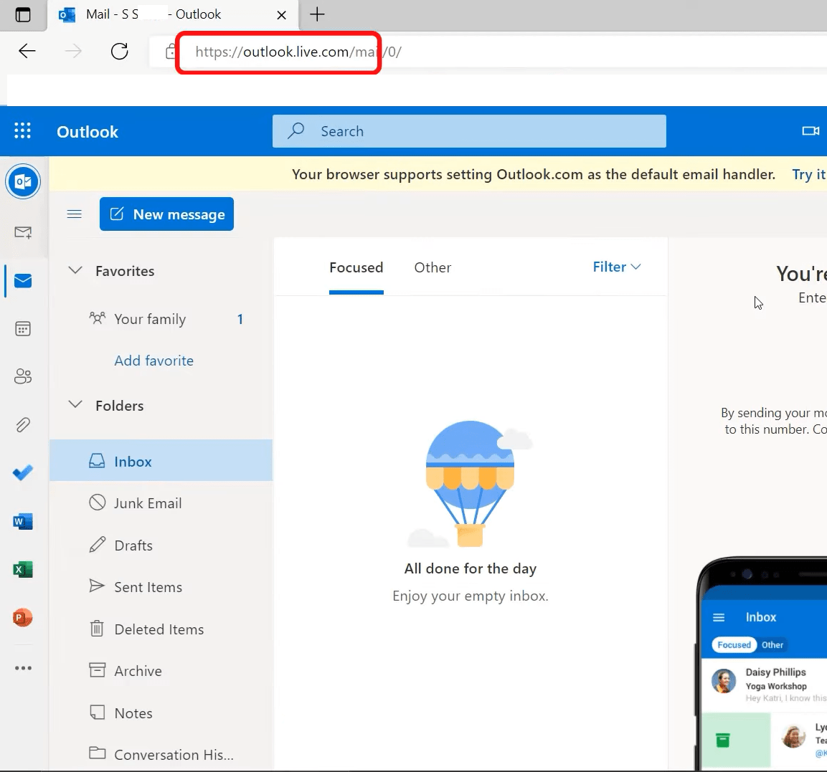Launch PowerPoint from the left rail

[x=23, y=617]
